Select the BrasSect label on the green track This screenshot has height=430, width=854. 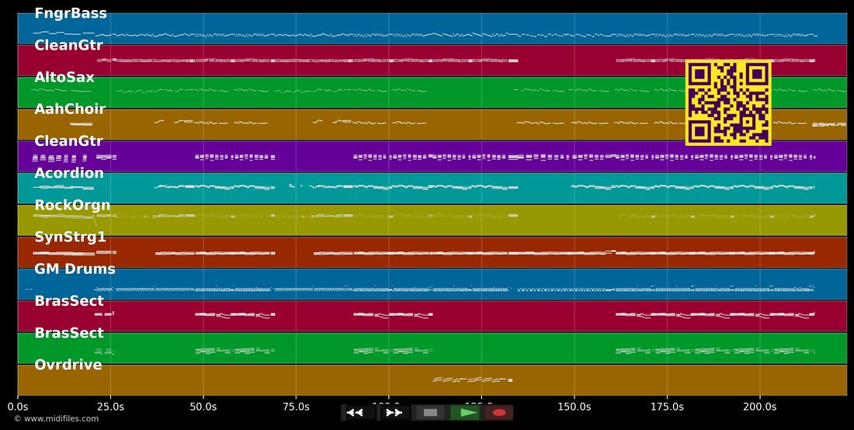68,332
